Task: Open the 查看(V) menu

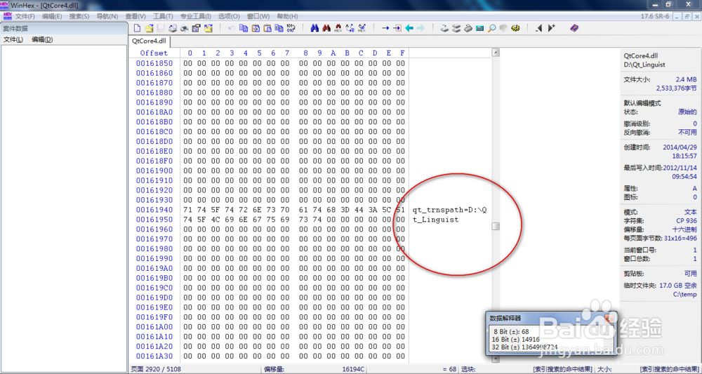Action: [x=135, y=16]
